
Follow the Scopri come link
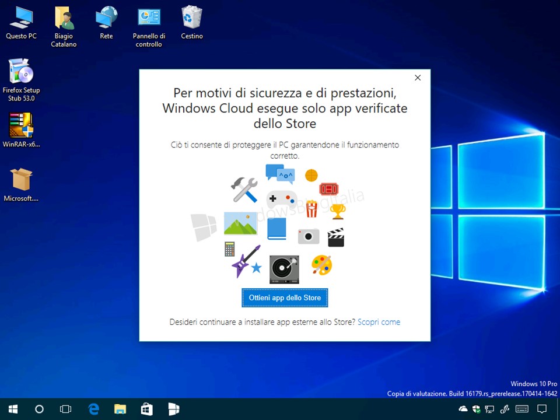379,322
